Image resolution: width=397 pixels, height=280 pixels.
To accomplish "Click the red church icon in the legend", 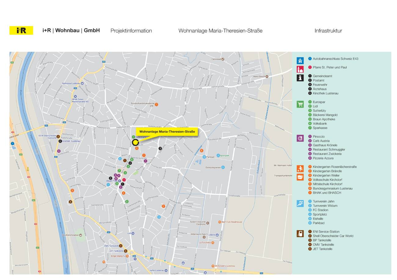I will [x=300, y=69].
